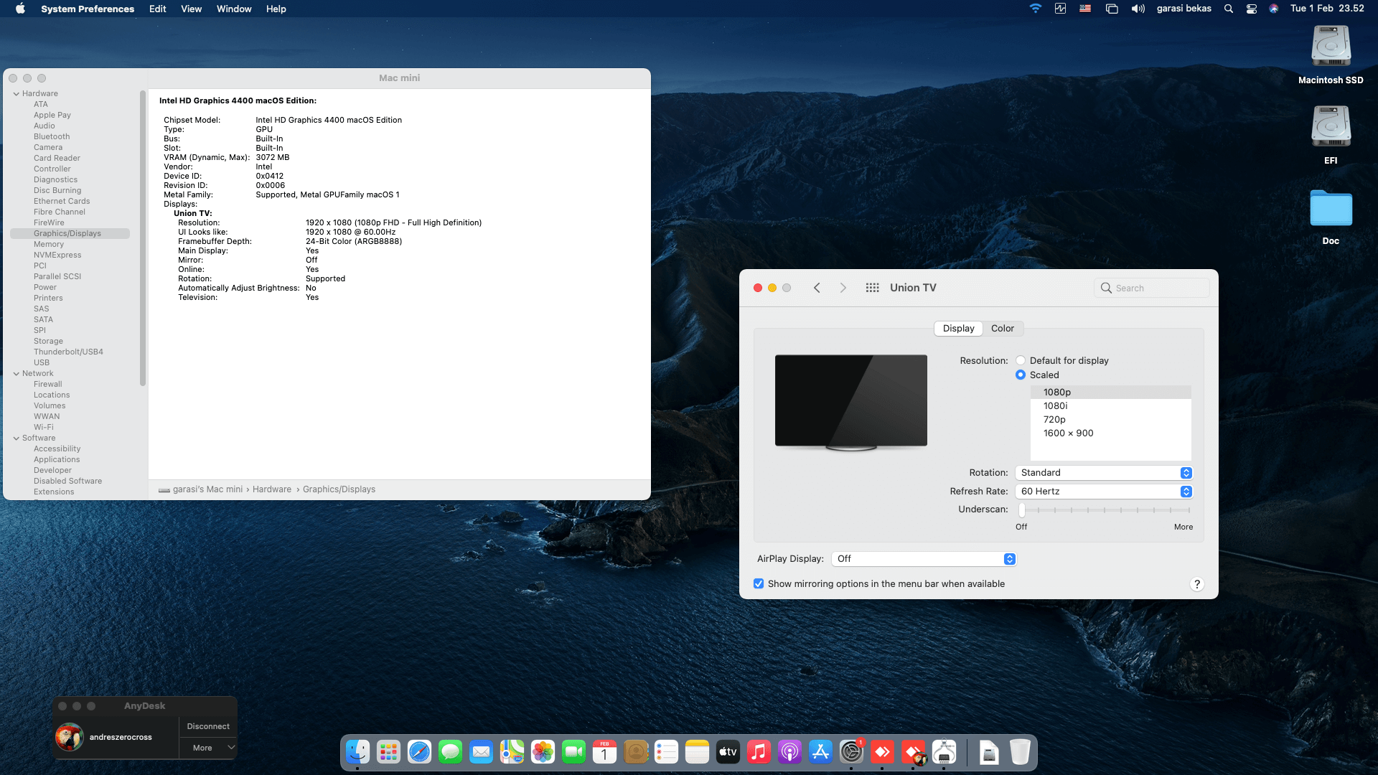Viewport: 1378px width, 775px height.
Task: Open the Podcasts app
Action: pyautogui.click(x=790, y=751)
